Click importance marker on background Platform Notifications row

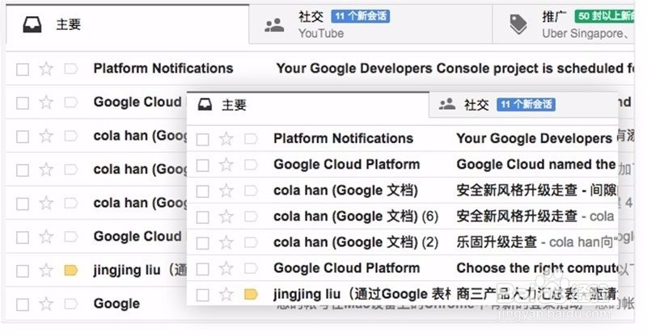71,69
